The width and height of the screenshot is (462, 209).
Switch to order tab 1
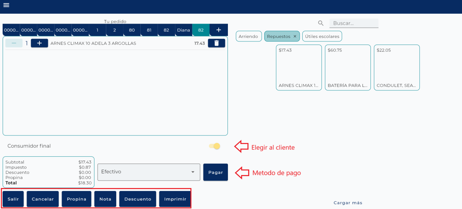(x=97, y=30)
